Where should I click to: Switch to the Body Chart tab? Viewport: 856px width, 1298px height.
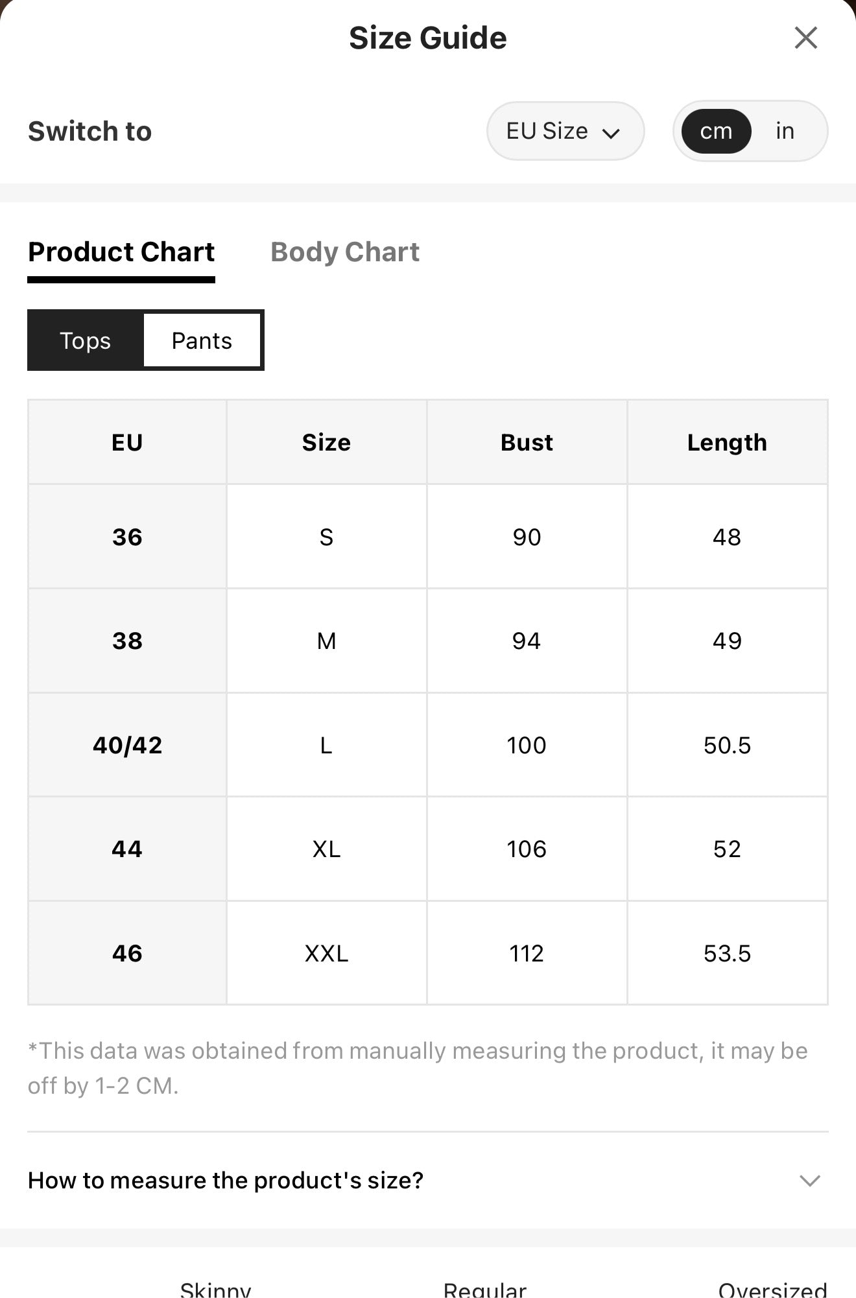(345, 252)
